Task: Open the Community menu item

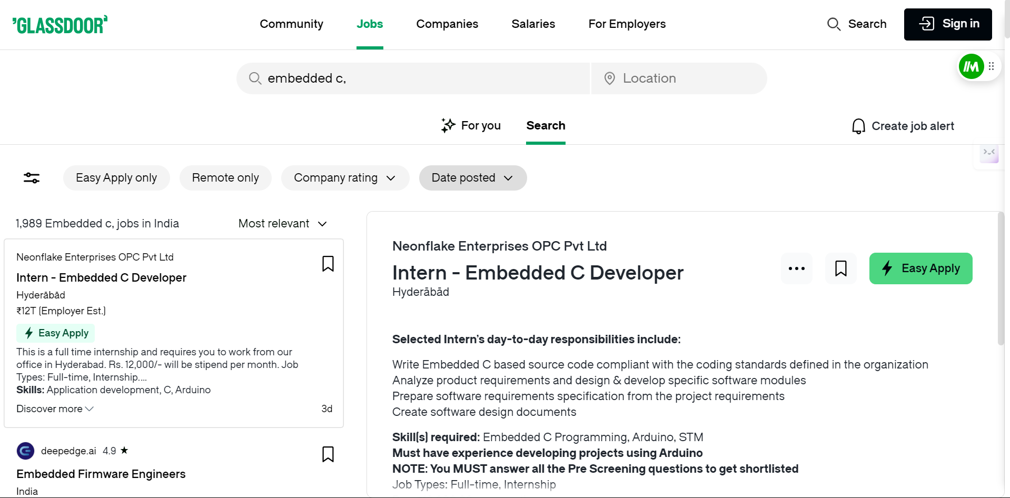Action: pos(291,24)
